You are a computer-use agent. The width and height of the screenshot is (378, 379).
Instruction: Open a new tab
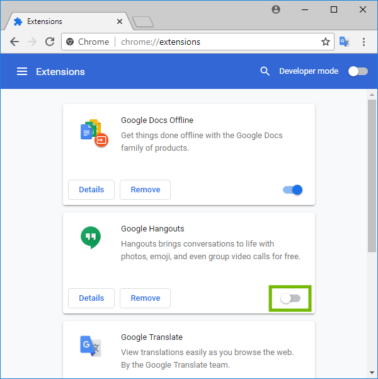[x=143, y=21]
